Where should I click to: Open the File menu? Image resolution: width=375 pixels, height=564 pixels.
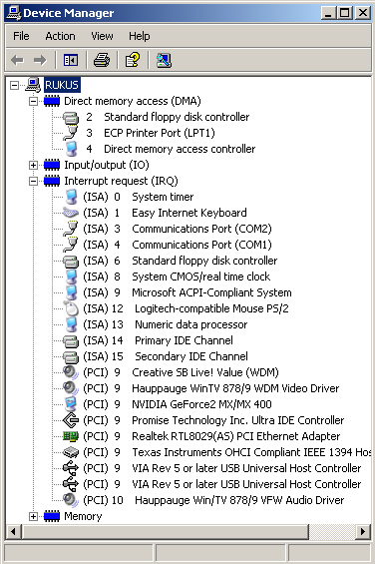[21, 36]
